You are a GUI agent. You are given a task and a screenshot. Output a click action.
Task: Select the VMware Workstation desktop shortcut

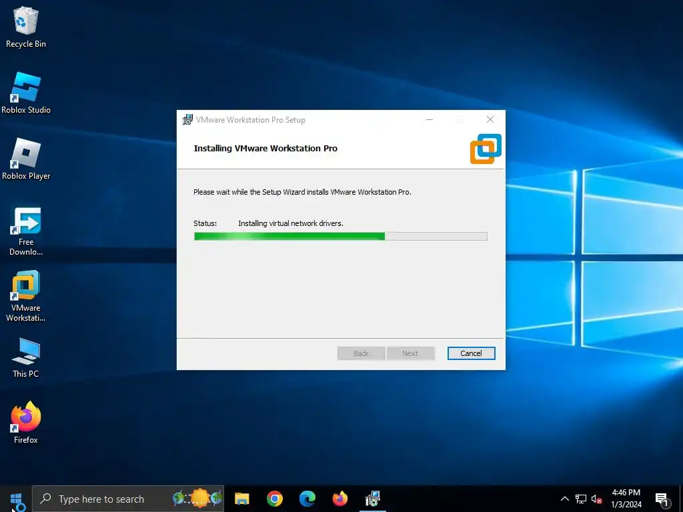coord(26,296)
